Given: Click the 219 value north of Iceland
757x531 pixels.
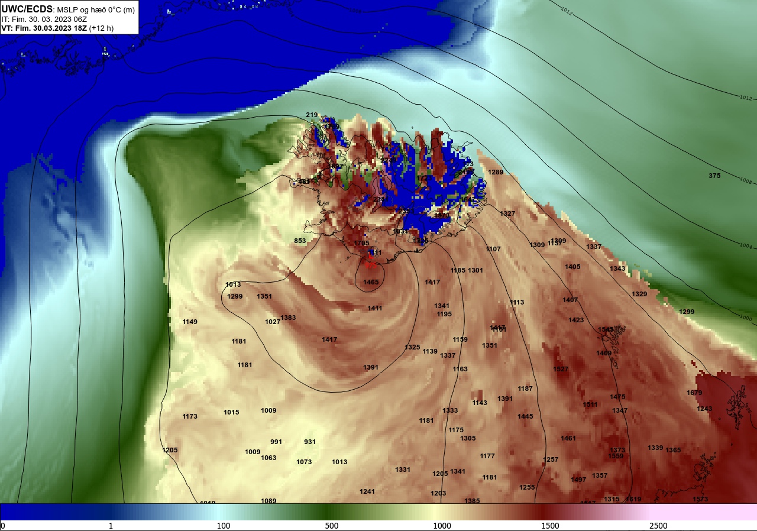Looking at the screenshot, I should 312,115.
